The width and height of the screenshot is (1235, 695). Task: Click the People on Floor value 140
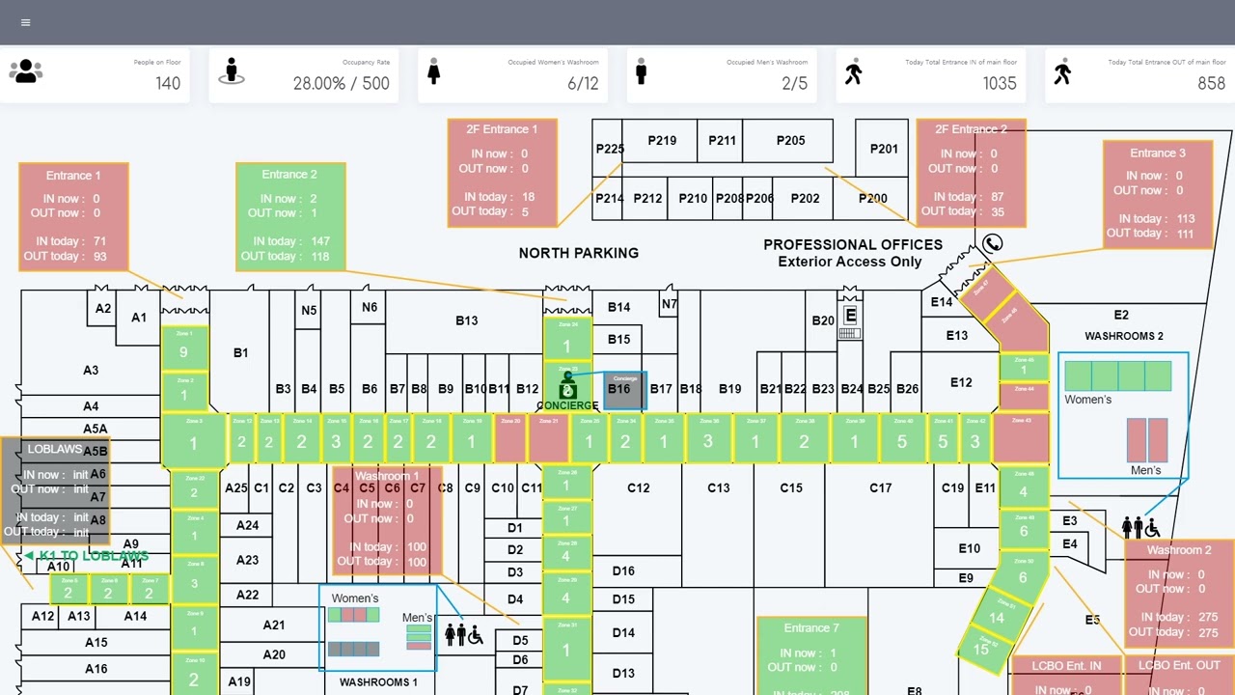point(168,83)
